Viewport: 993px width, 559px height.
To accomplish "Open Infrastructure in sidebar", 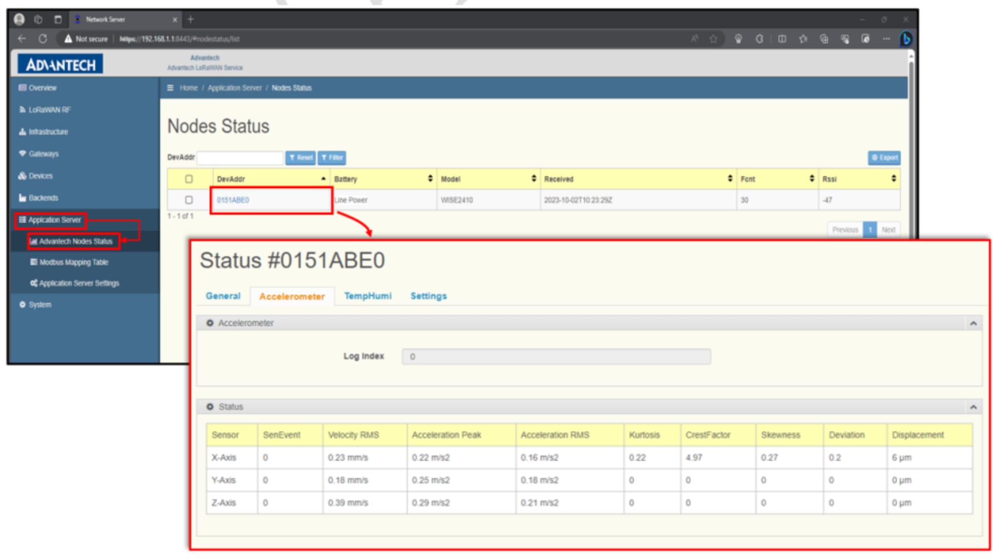I will tap(44, 132).
